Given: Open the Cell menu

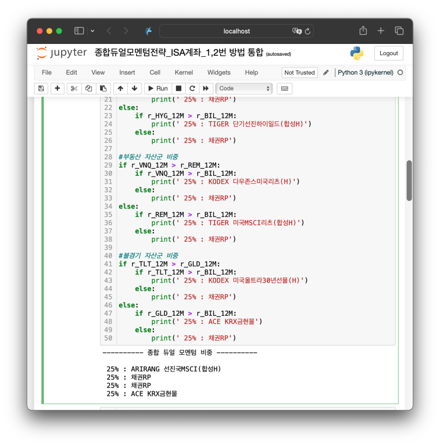Looking at the screenshot, I should tap(155, 72).
